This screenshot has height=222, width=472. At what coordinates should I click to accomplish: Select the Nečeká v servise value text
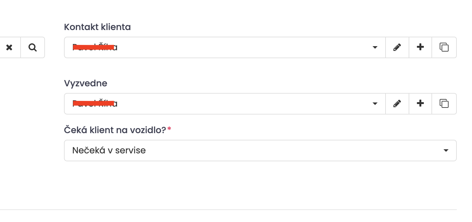[x=109, y=150]
